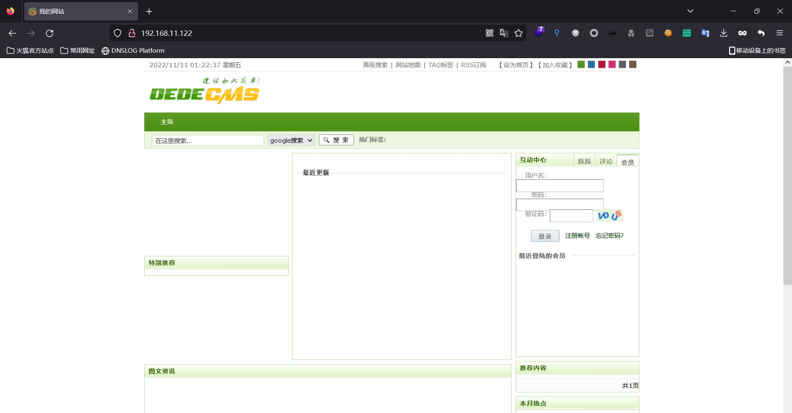Screen dimensions: 792x413
Task: Click the grey circle extension icon
Action: [x=594, y=33]
